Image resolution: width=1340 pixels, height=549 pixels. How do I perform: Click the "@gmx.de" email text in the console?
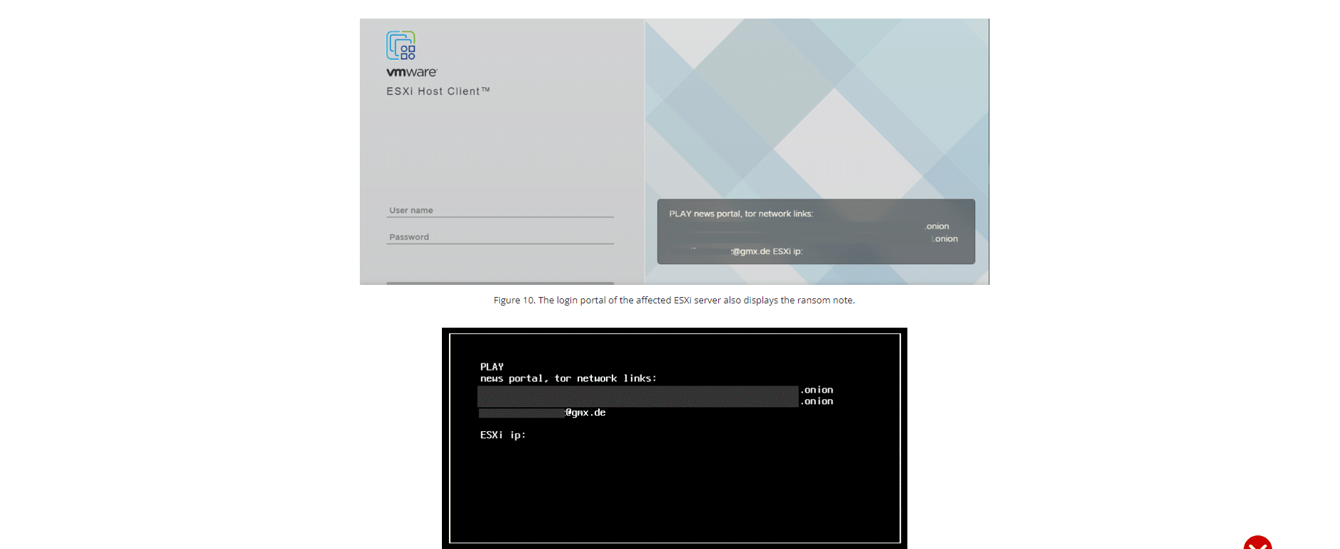(585, 413)
